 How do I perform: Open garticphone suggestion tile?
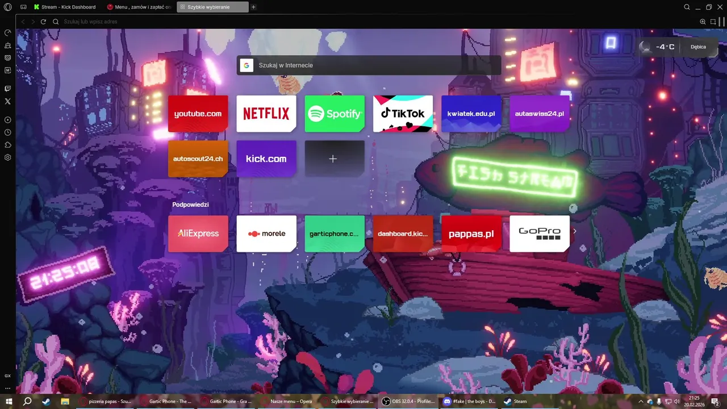[335, 233]
